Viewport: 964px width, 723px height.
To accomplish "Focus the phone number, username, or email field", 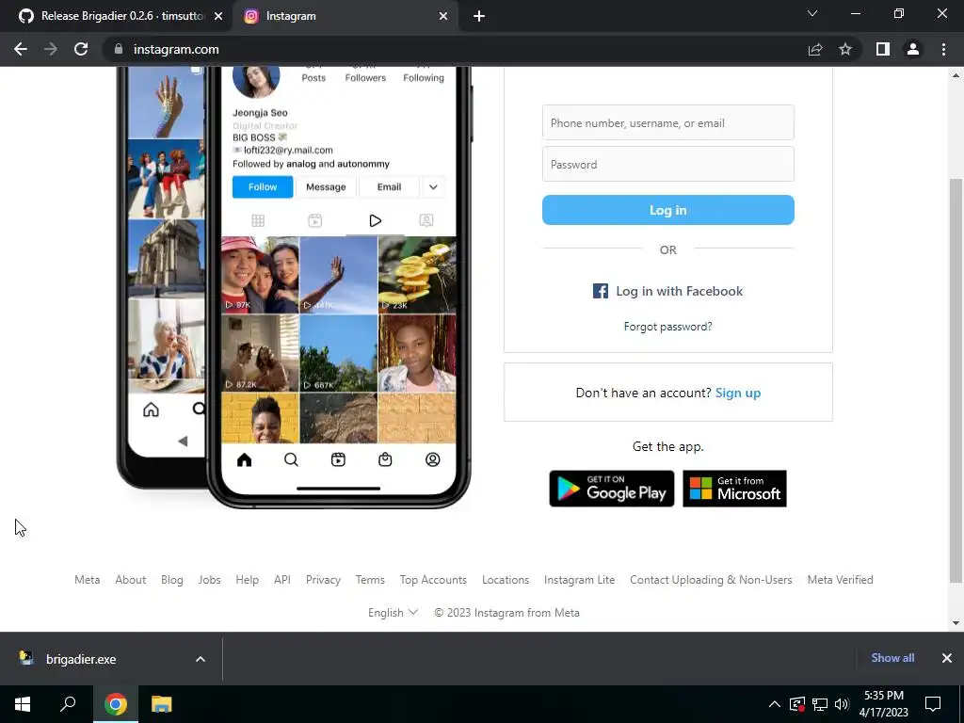I will click(668, 122).
